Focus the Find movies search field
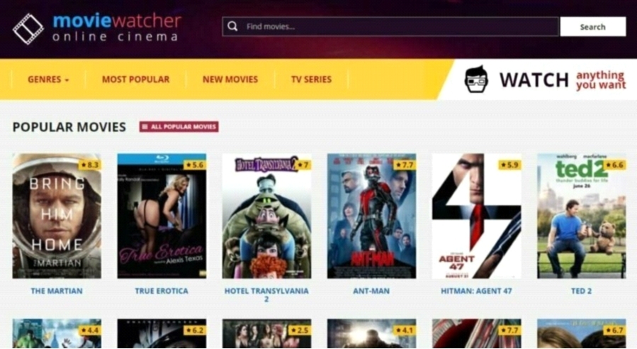637x349 pixels. tap(391, 26)
